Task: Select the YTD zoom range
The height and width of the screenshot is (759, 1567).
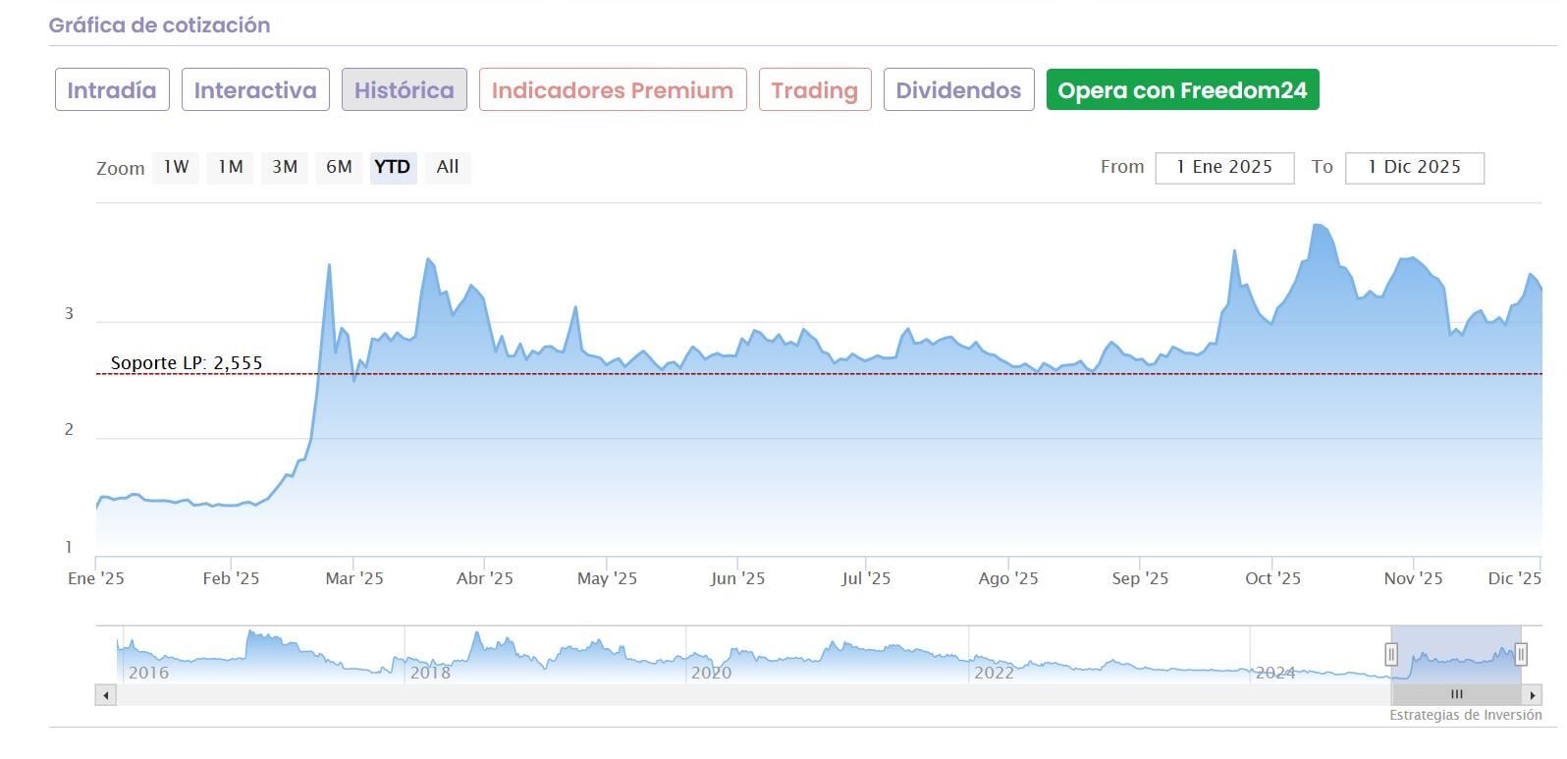Action: (x=393, y=167)
